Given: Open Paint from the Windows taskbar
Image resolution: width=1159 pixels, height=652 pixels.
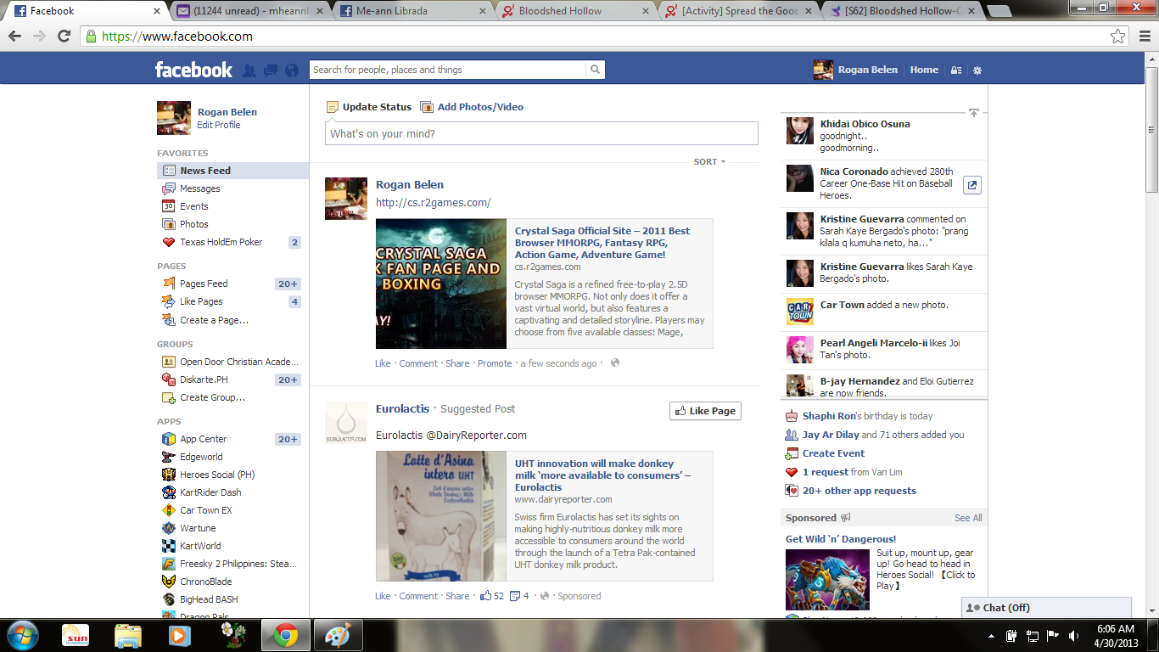Looking at the screenshot, I should [x=338, y=635].
